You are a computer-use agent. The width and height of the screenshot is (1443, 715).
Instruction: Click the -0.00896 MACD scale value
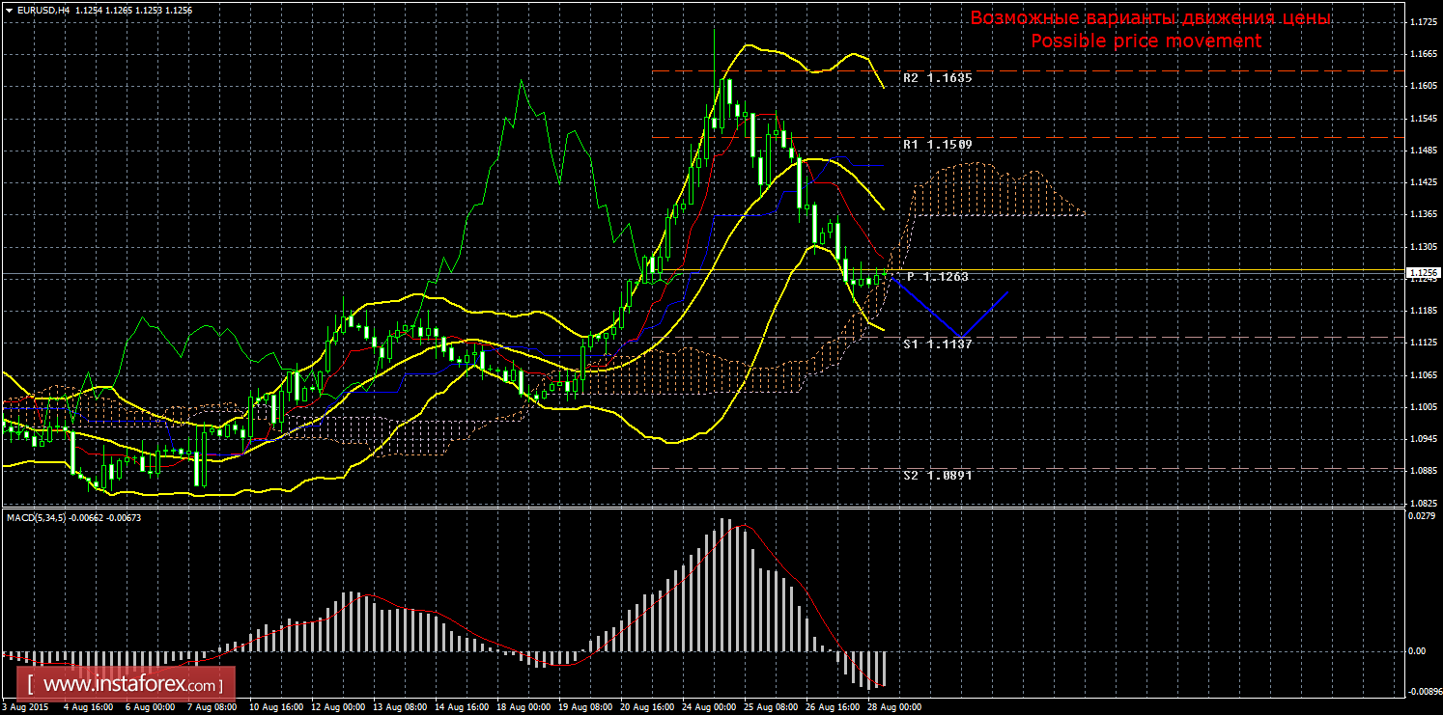1424,691
